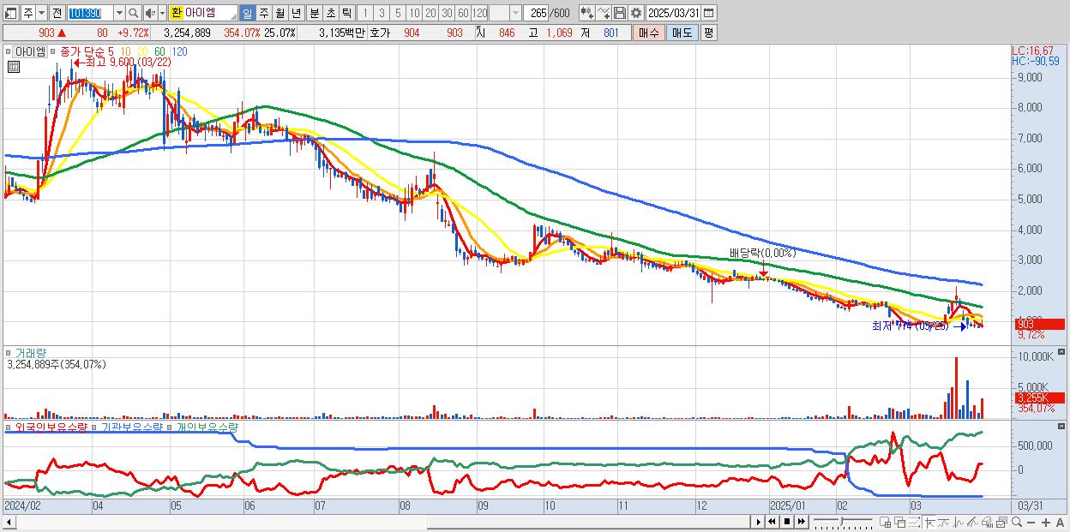Click the horizontal chart scrollbar track
Image resolution: width=1070 pixels, height=532 pixels.
click(382, 523)
